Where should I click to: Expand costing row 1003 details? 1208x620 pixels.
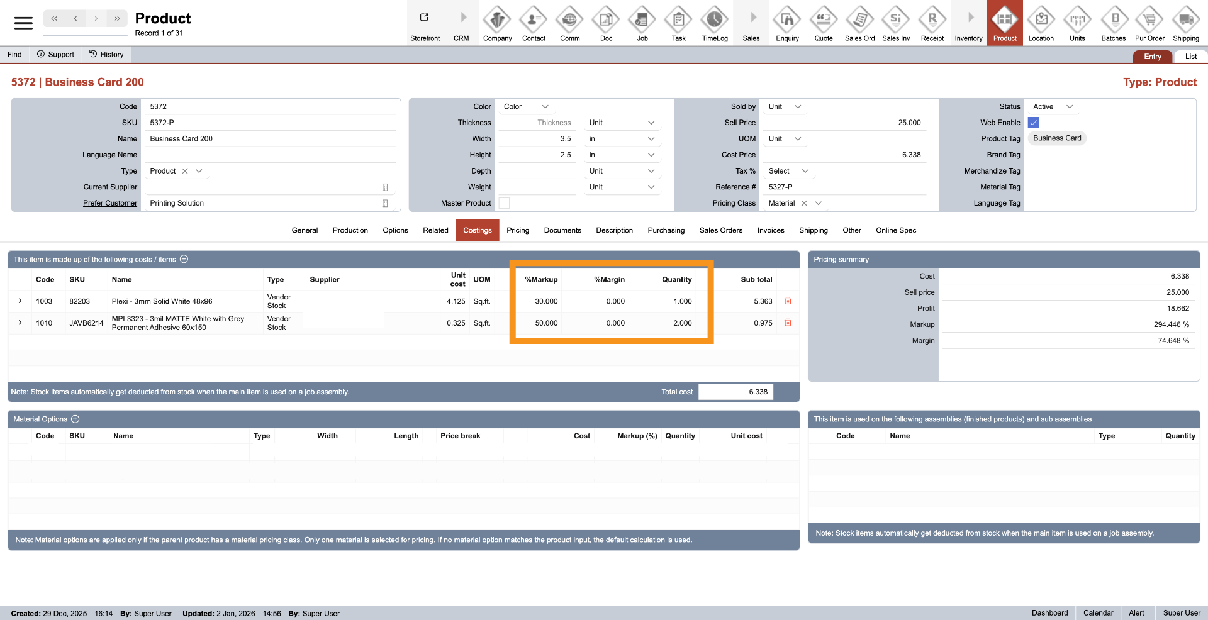[x=20, y=301]
